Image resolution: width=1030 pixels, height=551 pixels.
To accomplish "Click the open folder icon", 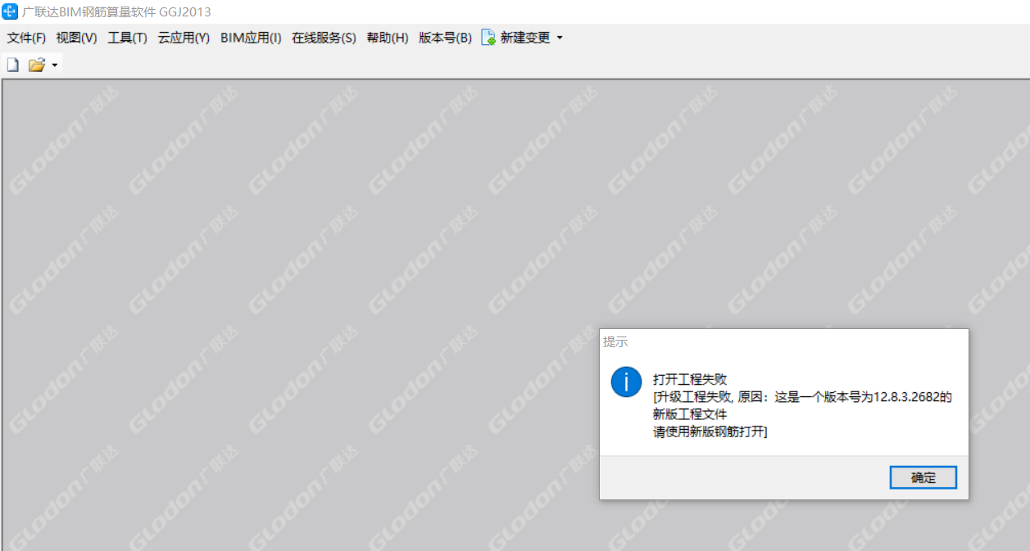I will (x=36, y=65).
